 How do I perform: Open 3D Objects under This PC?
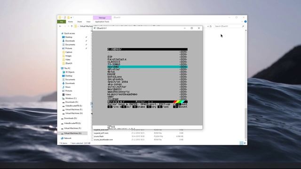click(x=70, y=72)
